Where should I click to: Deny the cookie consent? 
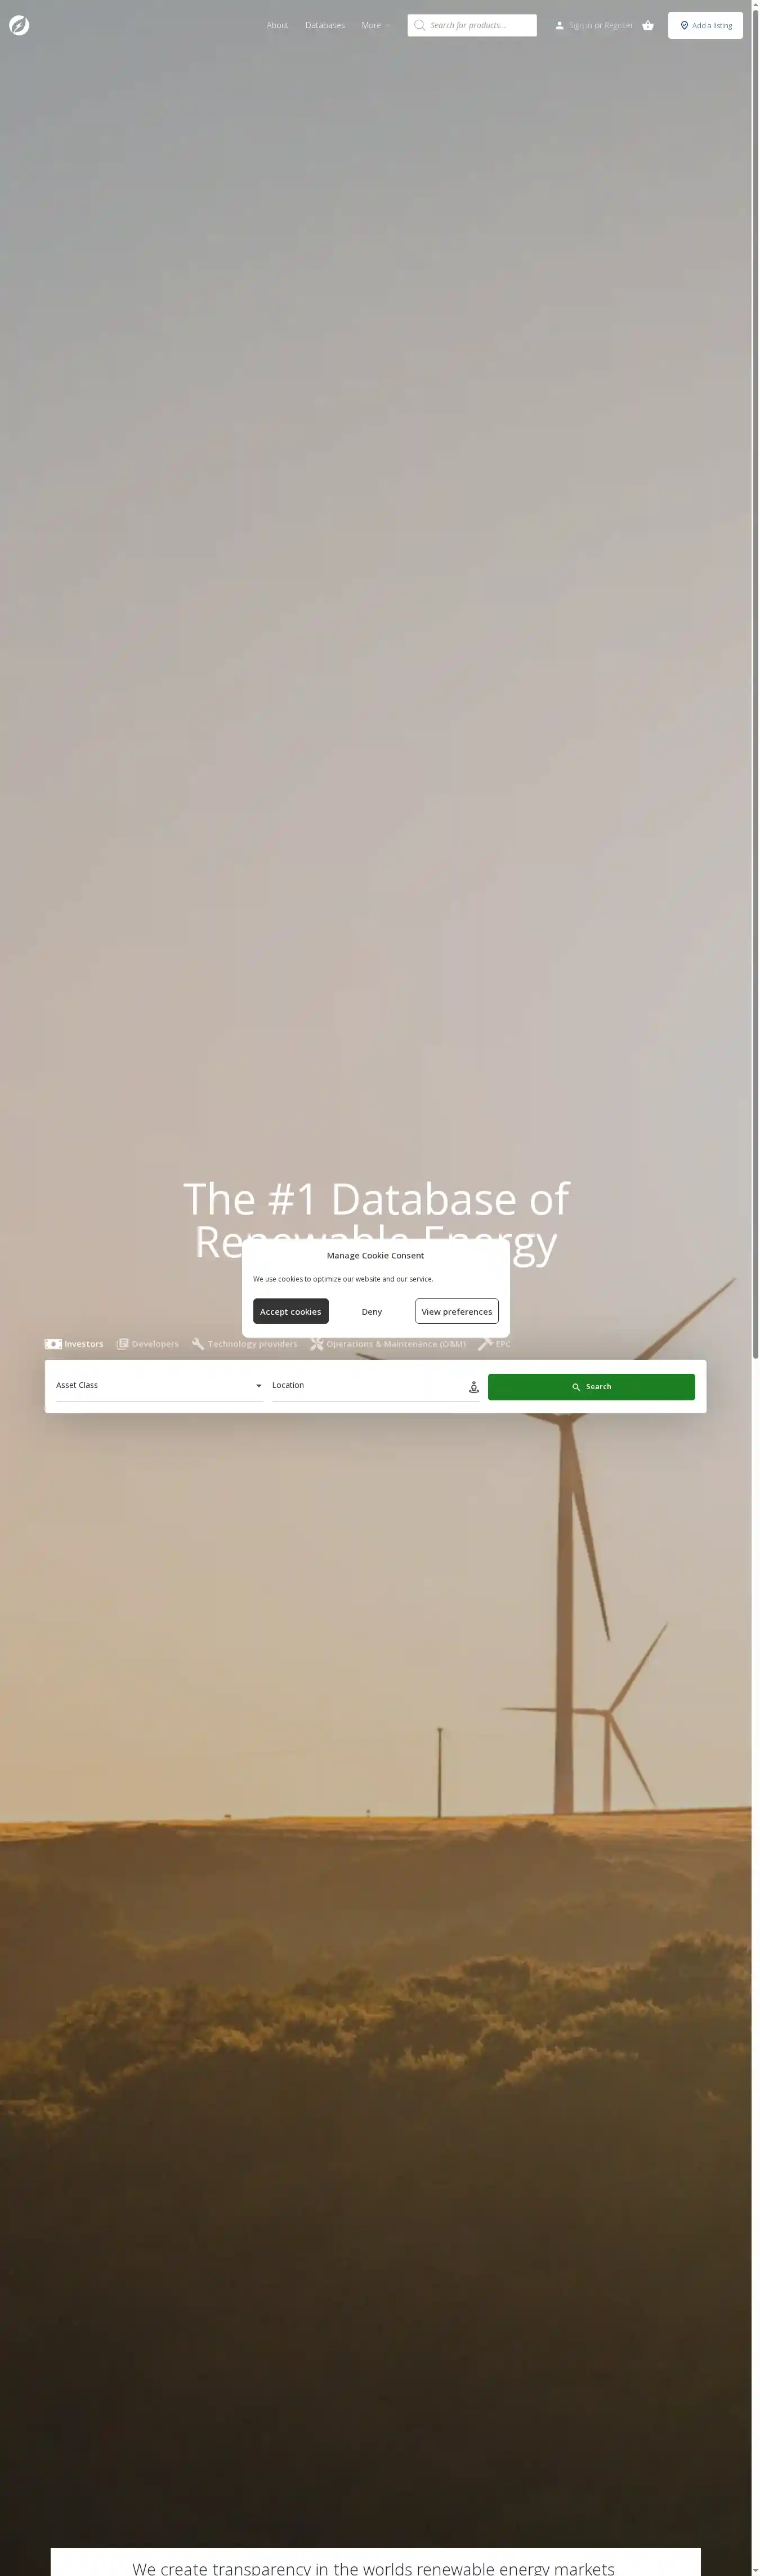(372, 1311)
